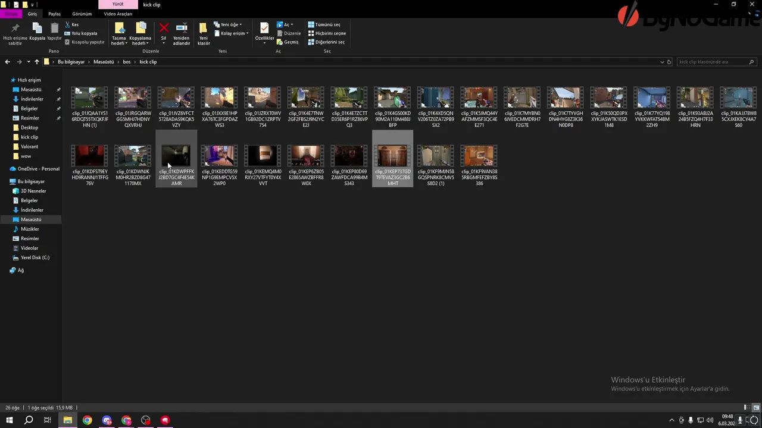762x428 pixels.
Task: Open Videolar in the navigation pane
Action: 29,248
